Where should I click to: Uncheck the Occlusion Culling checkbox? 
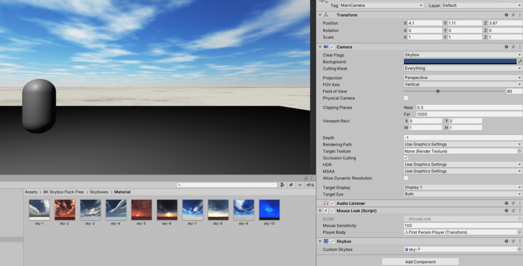tap(406, 158)
